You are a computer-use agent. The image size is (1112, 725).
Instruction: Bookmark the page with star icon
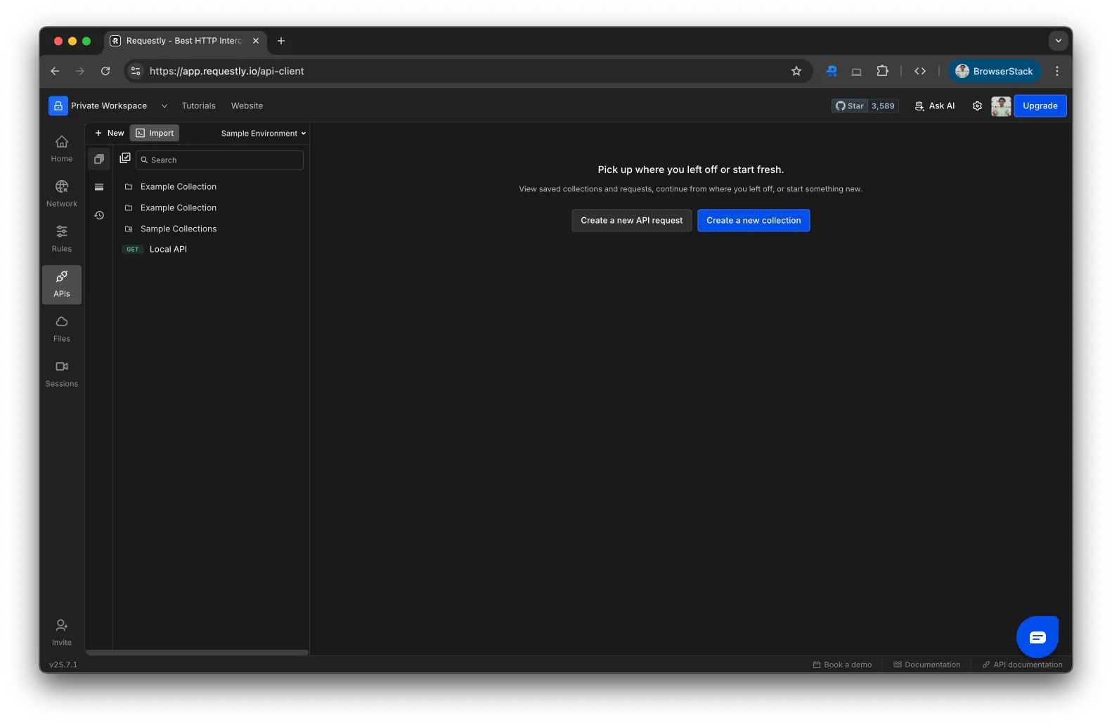796,71
